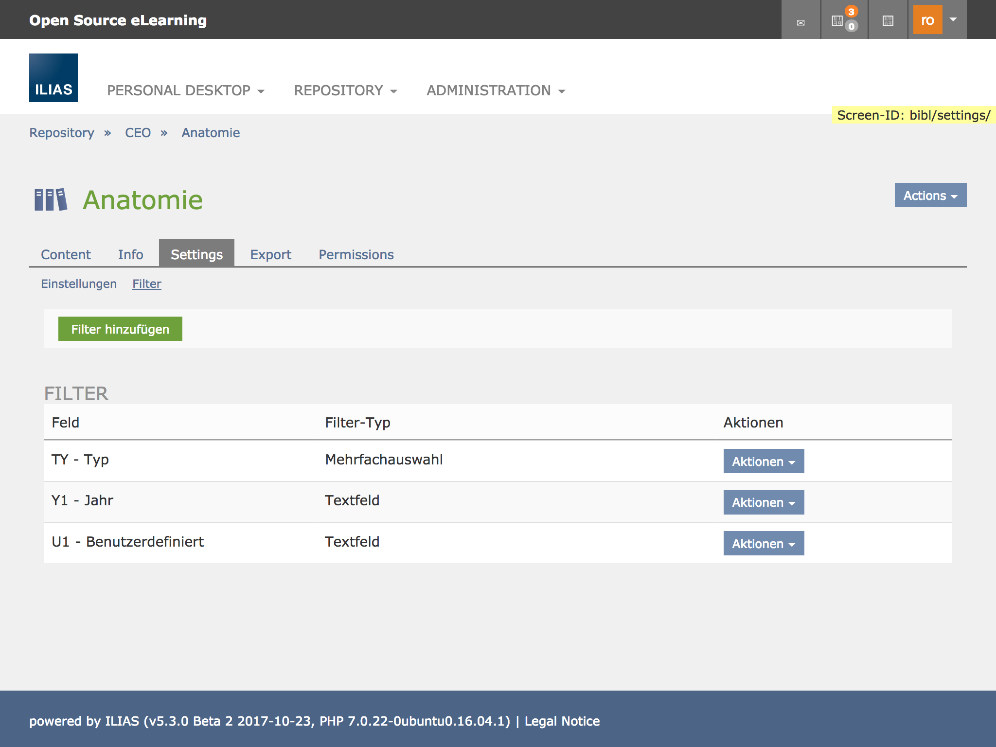Viewport: 996px width, 747px height.
Task: Click the Filter hinzufügen button
Action: coord(120,329)
